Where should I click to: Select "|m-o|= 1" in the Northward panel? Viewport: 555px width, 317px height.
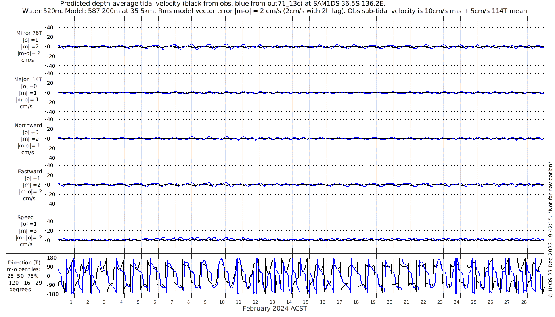pyautogui.click(x=29, y=146)
